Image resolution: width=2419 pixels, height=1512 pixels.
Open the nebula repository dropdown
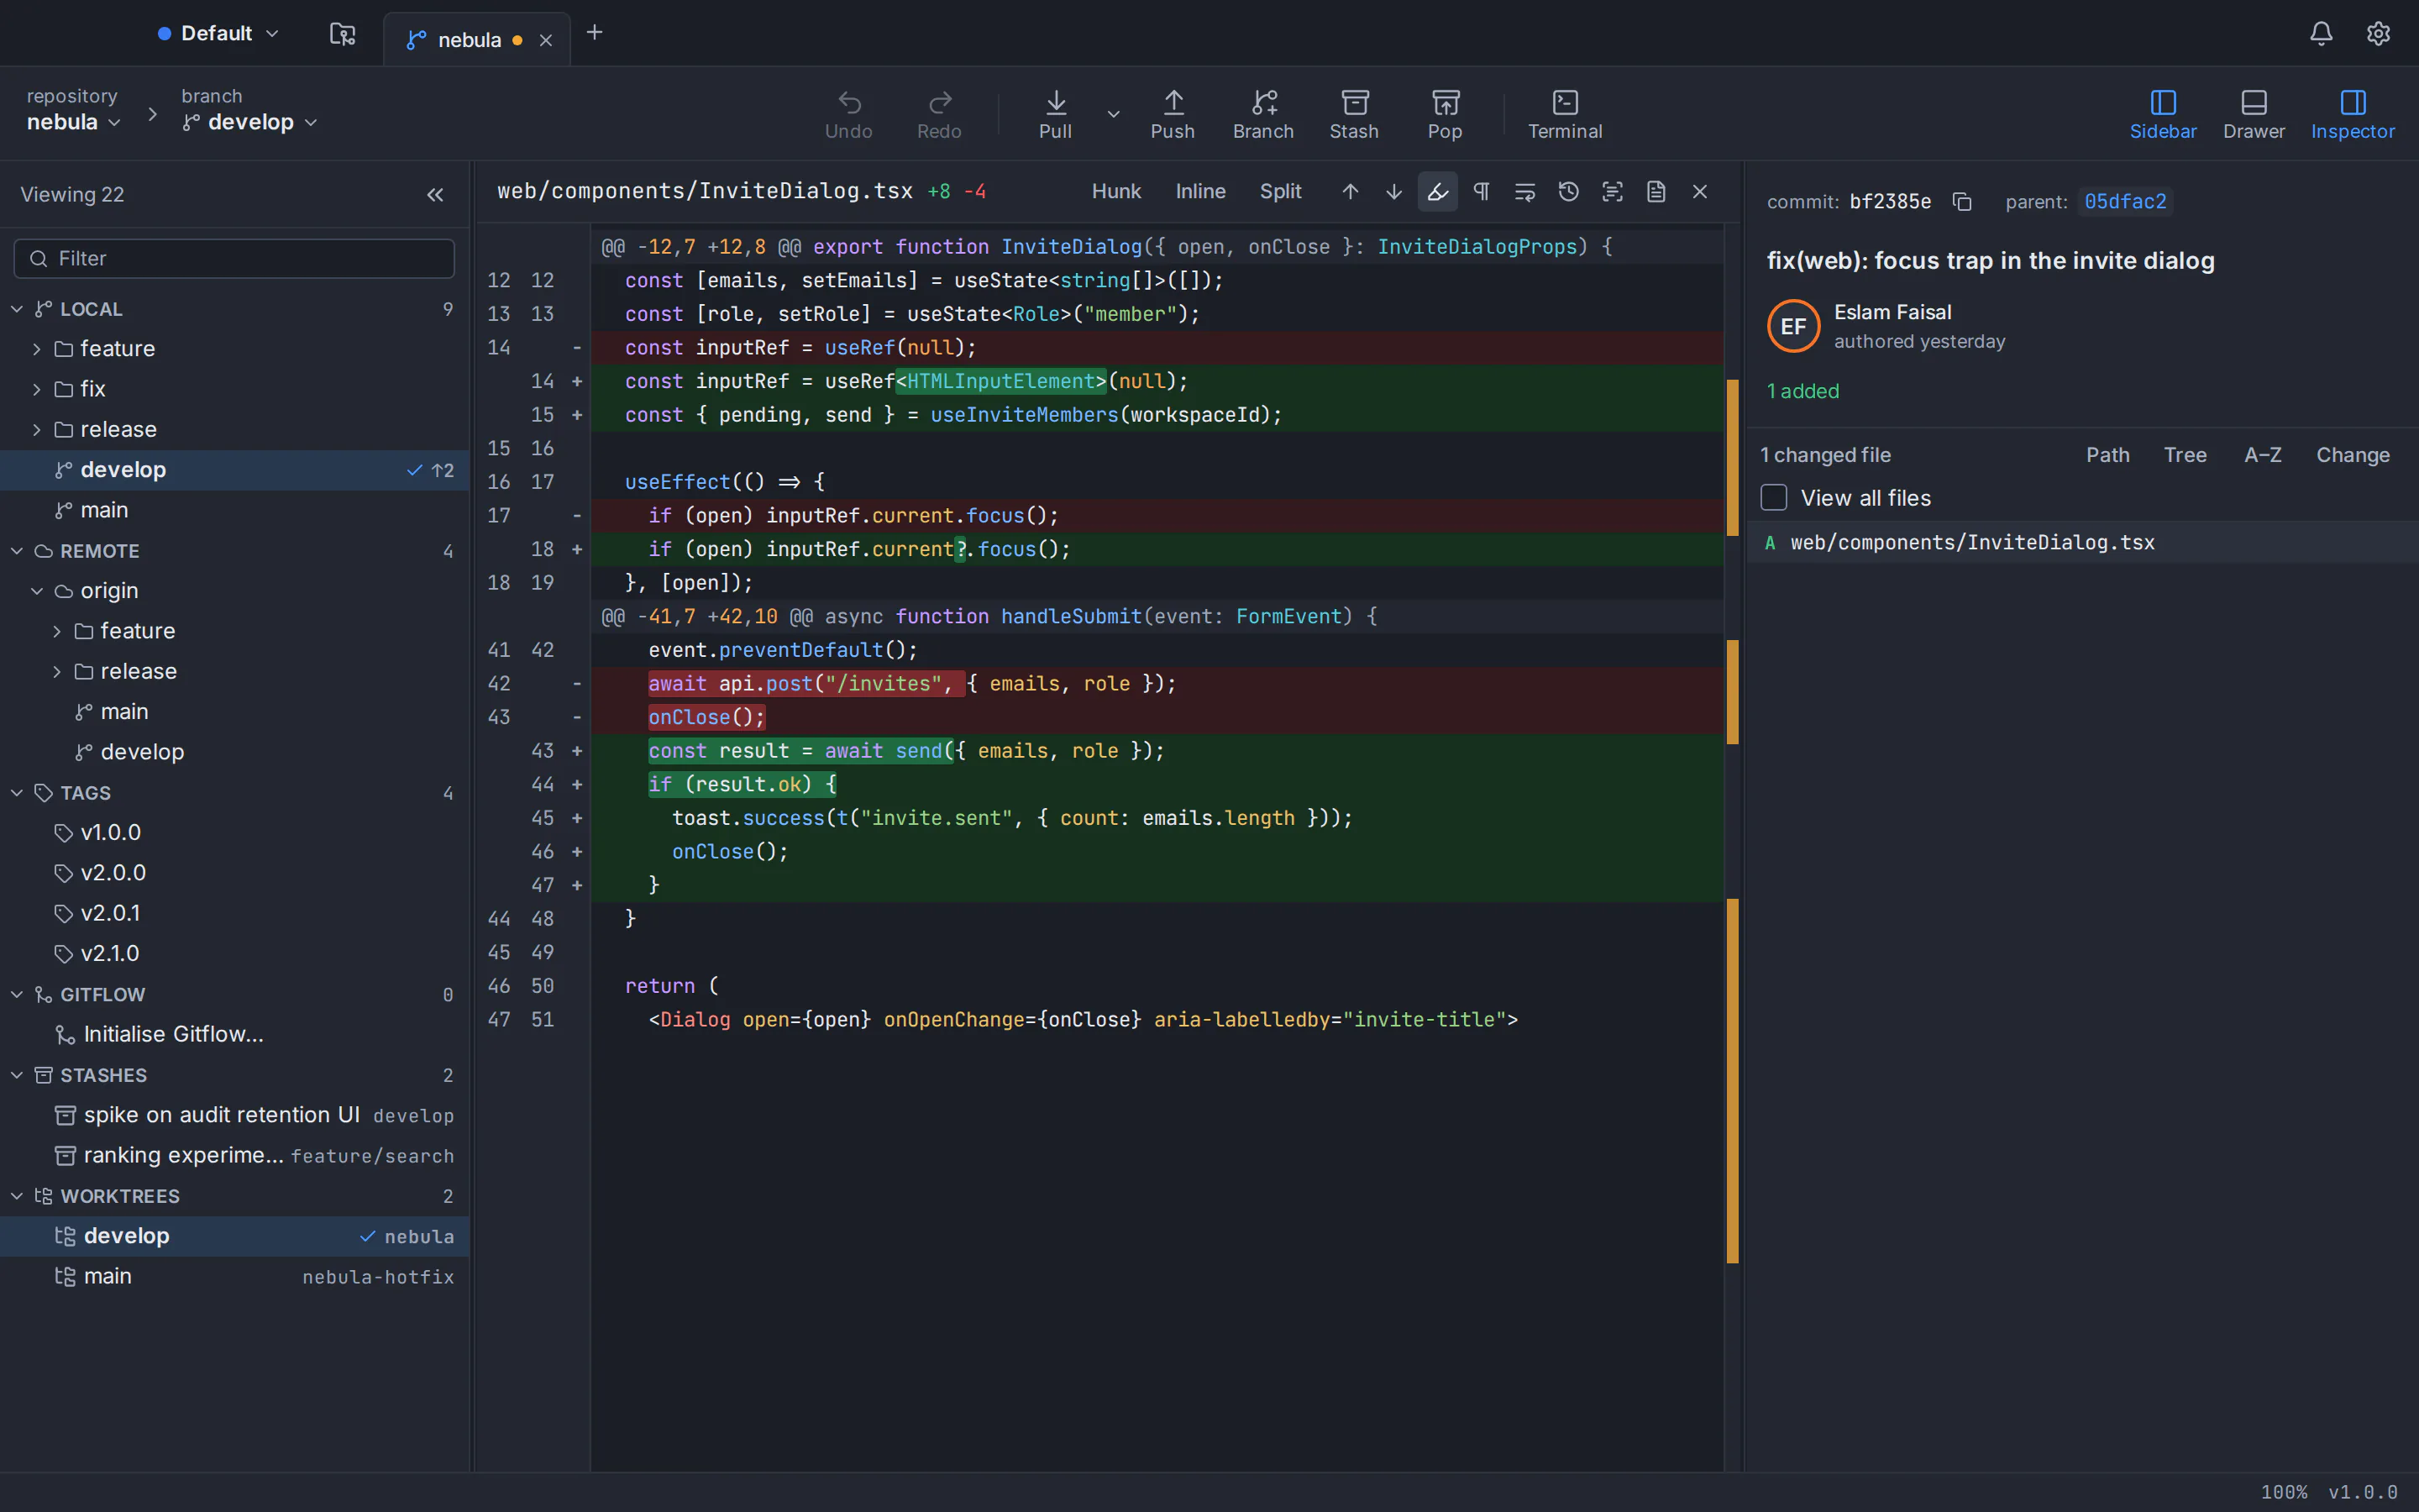tap(73, 122)
